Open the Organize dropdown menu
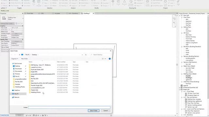Image resolution: width=209 pixels, height=117 pixels. tap(14, 58)
